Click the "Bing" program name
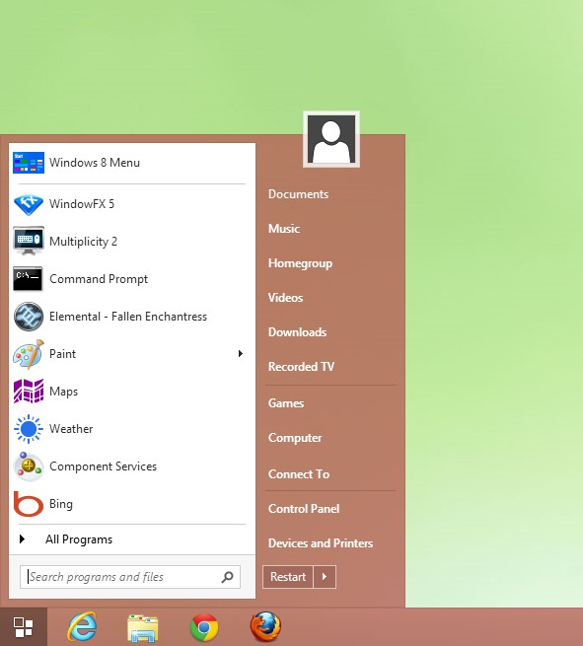The width and height of the screenshot is (583, 646). point(61,504)
